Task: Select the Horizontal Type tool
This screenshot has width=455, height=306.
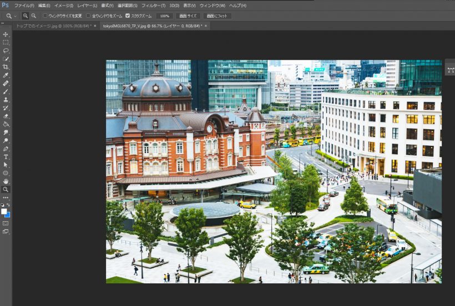Action: [x=6, y=157]
